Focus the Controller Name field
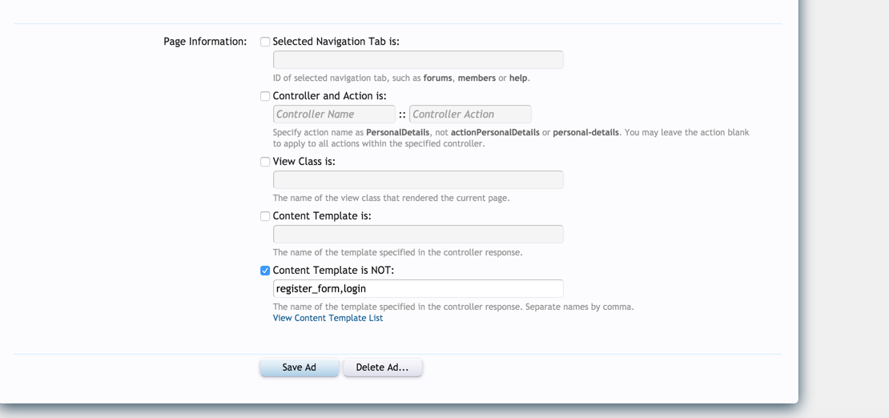 (x=335, y=114)
